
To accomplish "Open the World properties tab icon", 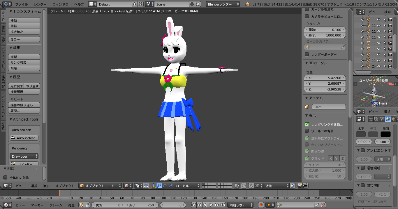I will (388, 119).
